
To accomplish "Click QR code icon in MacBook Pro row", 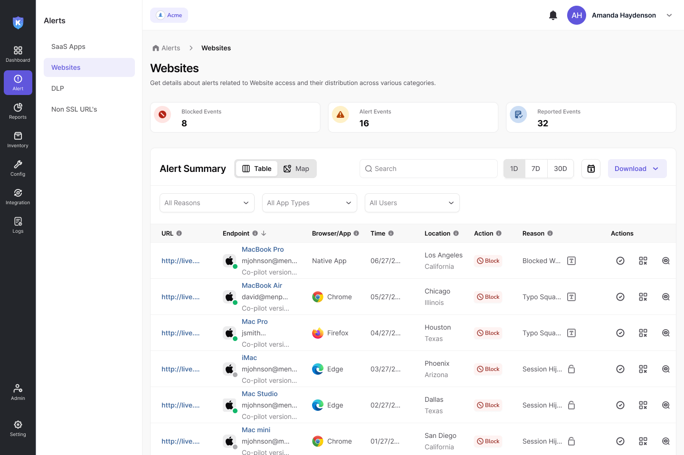I will coord(643,261).
